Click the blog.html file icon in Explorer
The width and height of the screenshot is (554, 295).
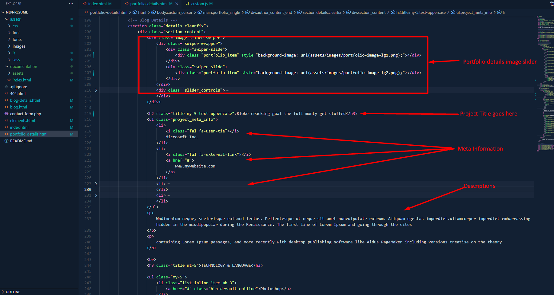(6, 107)
